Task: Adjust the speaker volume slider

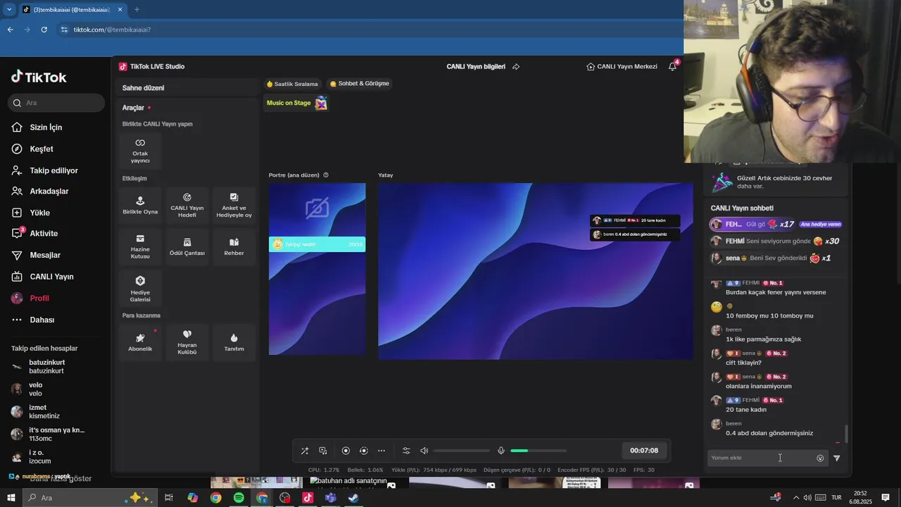Action: [462, 451]
